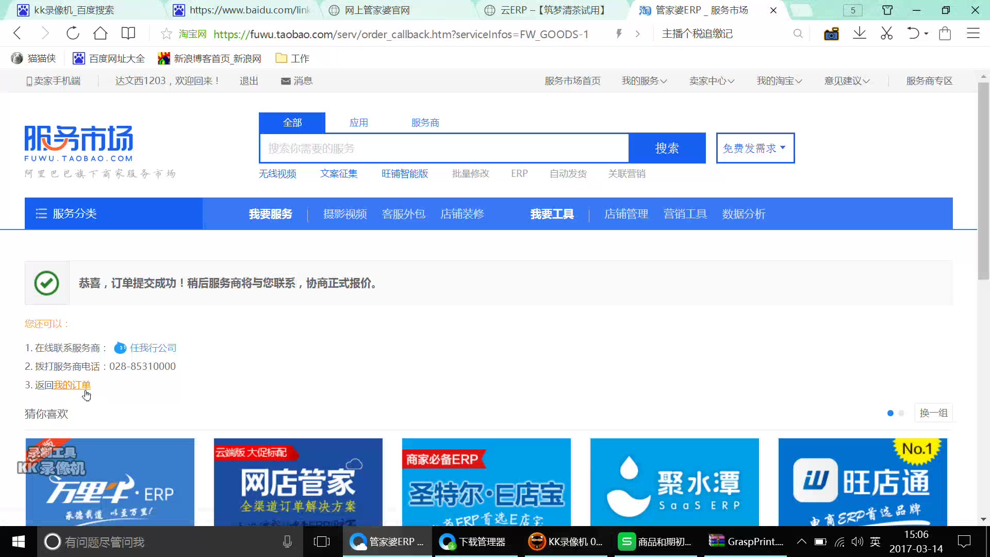Open the 任我行公司 link
The height and width of the screenshot is (557, 990).
click(153, 348)
